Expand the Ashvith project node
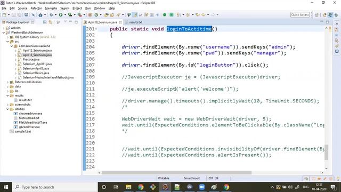The height and width of the screenshot is (192, 341). pos(4,28)
